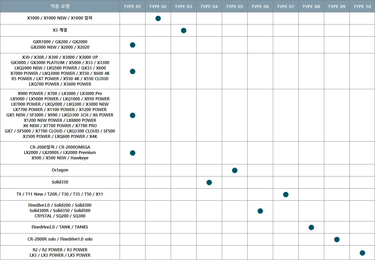This screenshot has width=375, height=260.
Task: Click the TYPE 03 dot for X3 계열
Action: pyautogui.click(x=183, y=31)
